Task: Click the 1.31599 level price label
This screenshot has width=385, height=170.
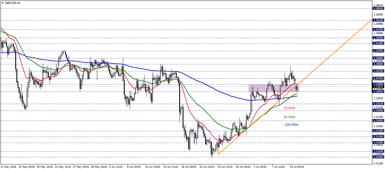Action: click(x=378, y=151)
